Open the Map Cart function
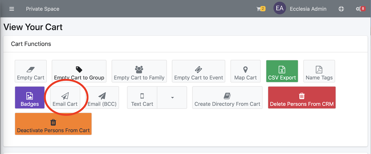371x154 pixels. coord(245,71)
